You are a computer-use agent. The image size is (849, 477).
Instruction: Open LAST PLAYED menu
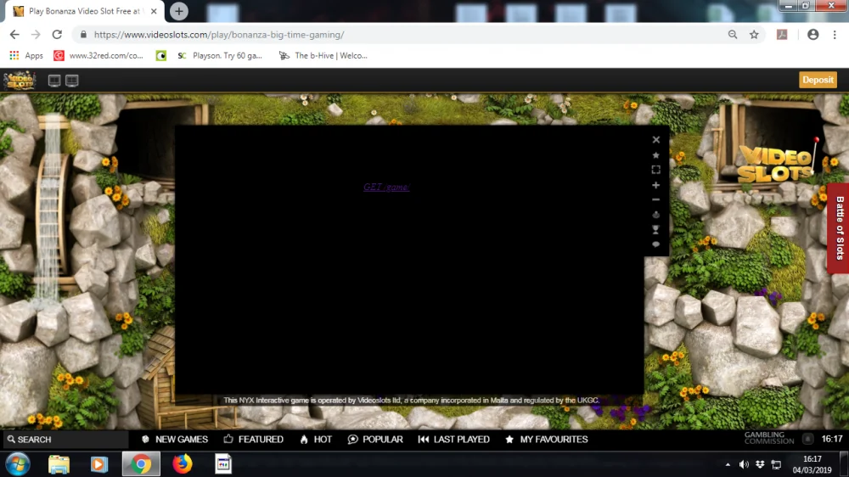453,440
